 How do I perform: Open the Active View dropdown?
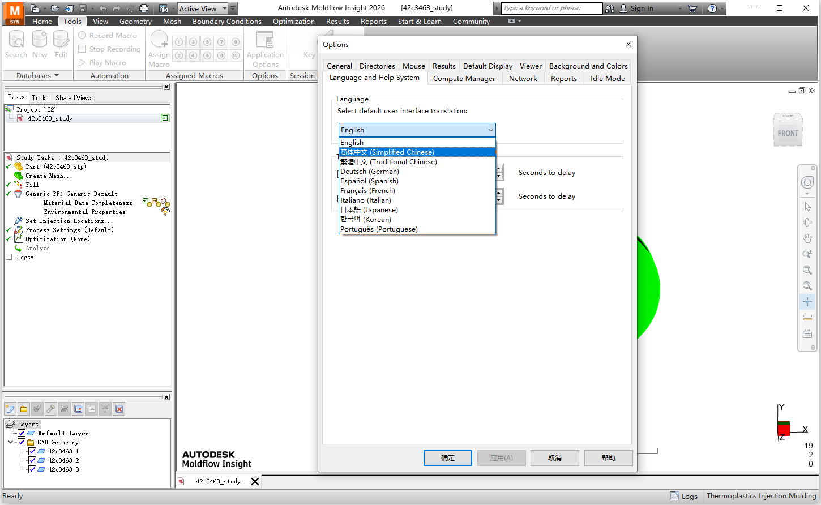[x=224, y=8]
